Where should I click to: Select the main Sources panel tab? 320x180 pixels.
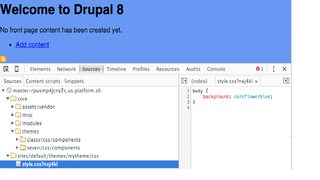tap(91, 69)
